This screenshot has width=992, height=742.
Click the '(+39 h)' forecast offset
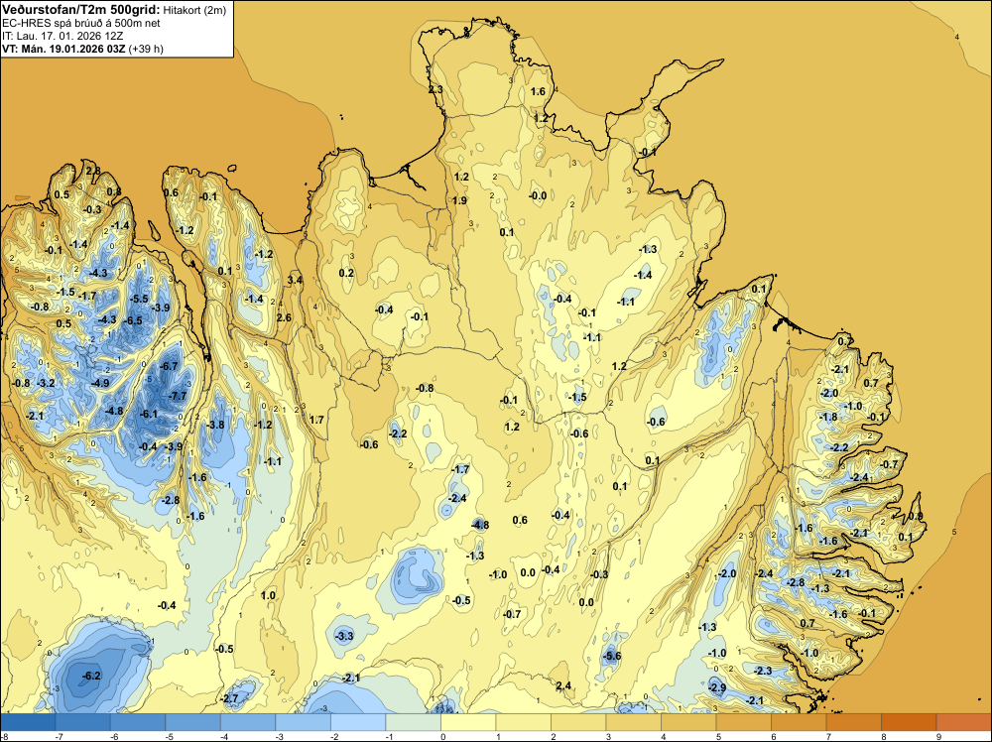click(146, 49)
